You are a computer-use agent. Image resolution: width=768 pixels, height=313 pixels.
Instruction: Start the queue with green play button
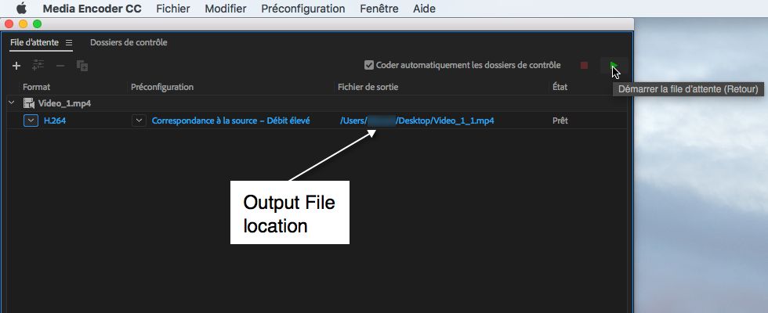click(614, 65)
